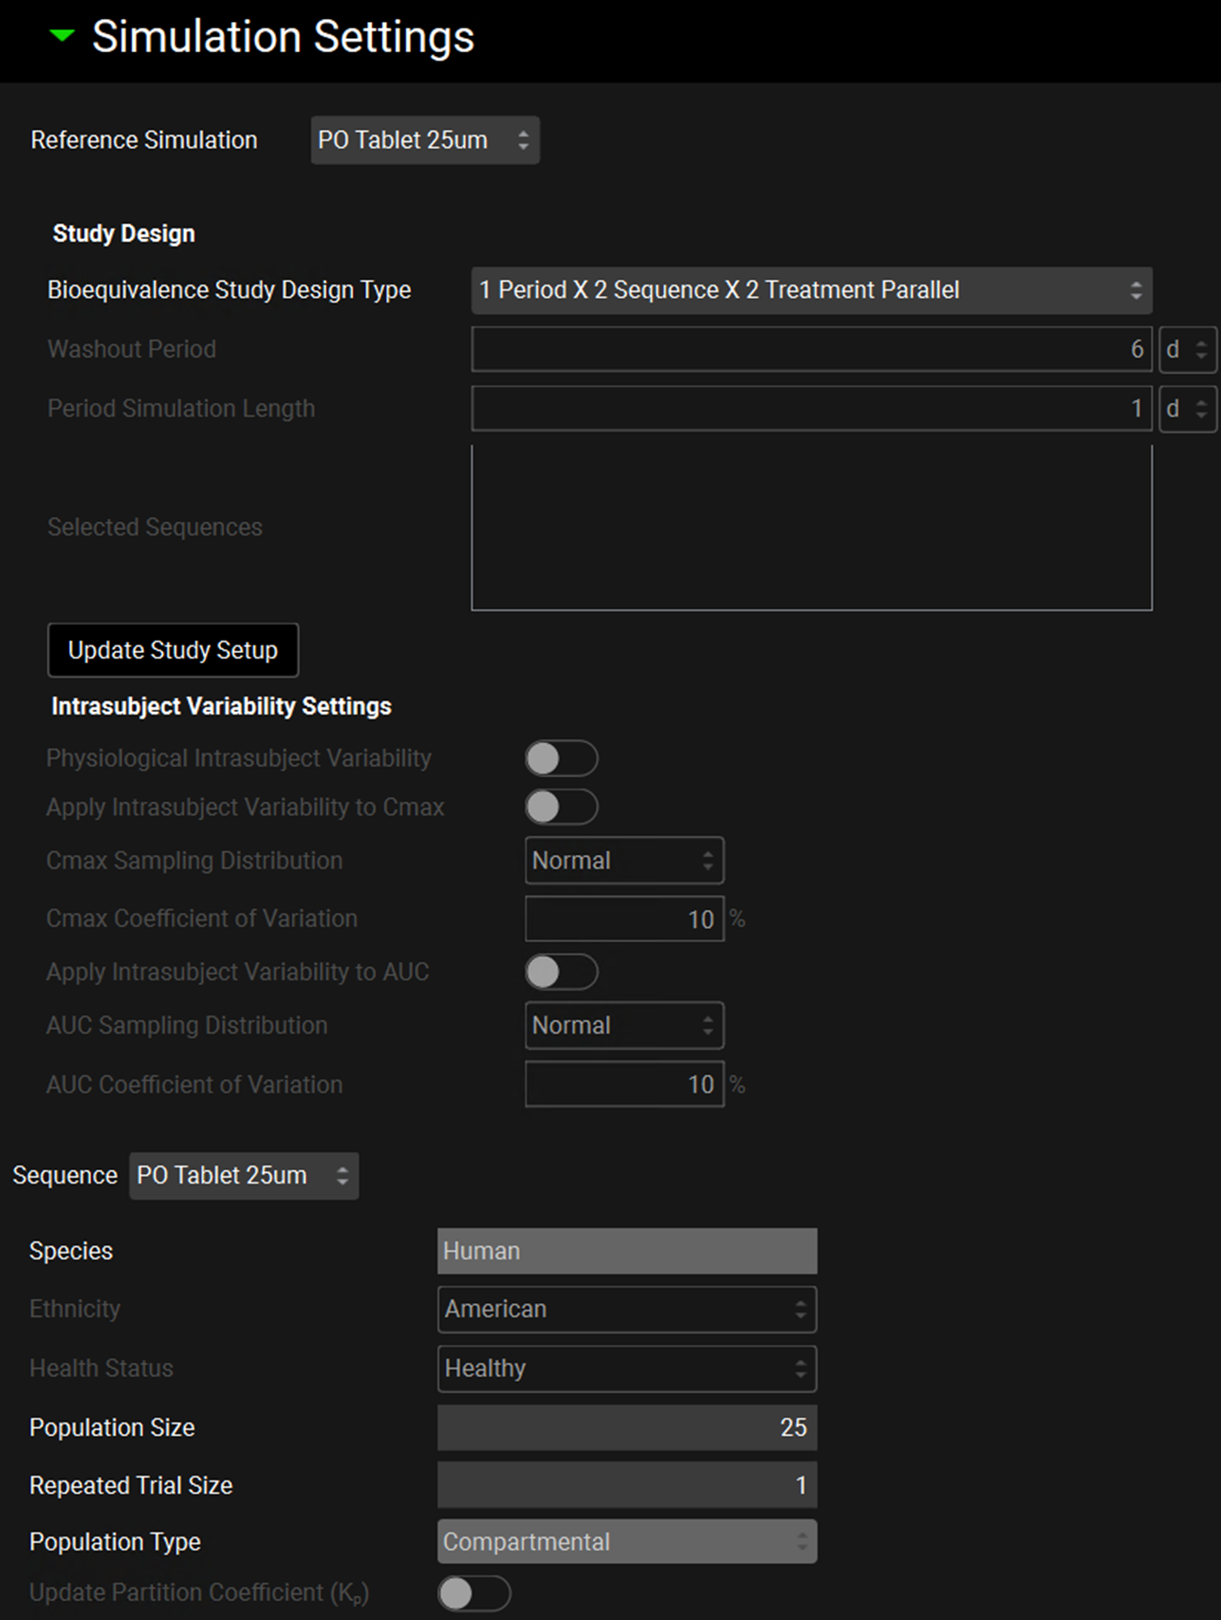The height and width of the screenshot is (1620, 1221).
Task: Open Cmax Sampling Distribution dropdown
Action: point(623,861)
